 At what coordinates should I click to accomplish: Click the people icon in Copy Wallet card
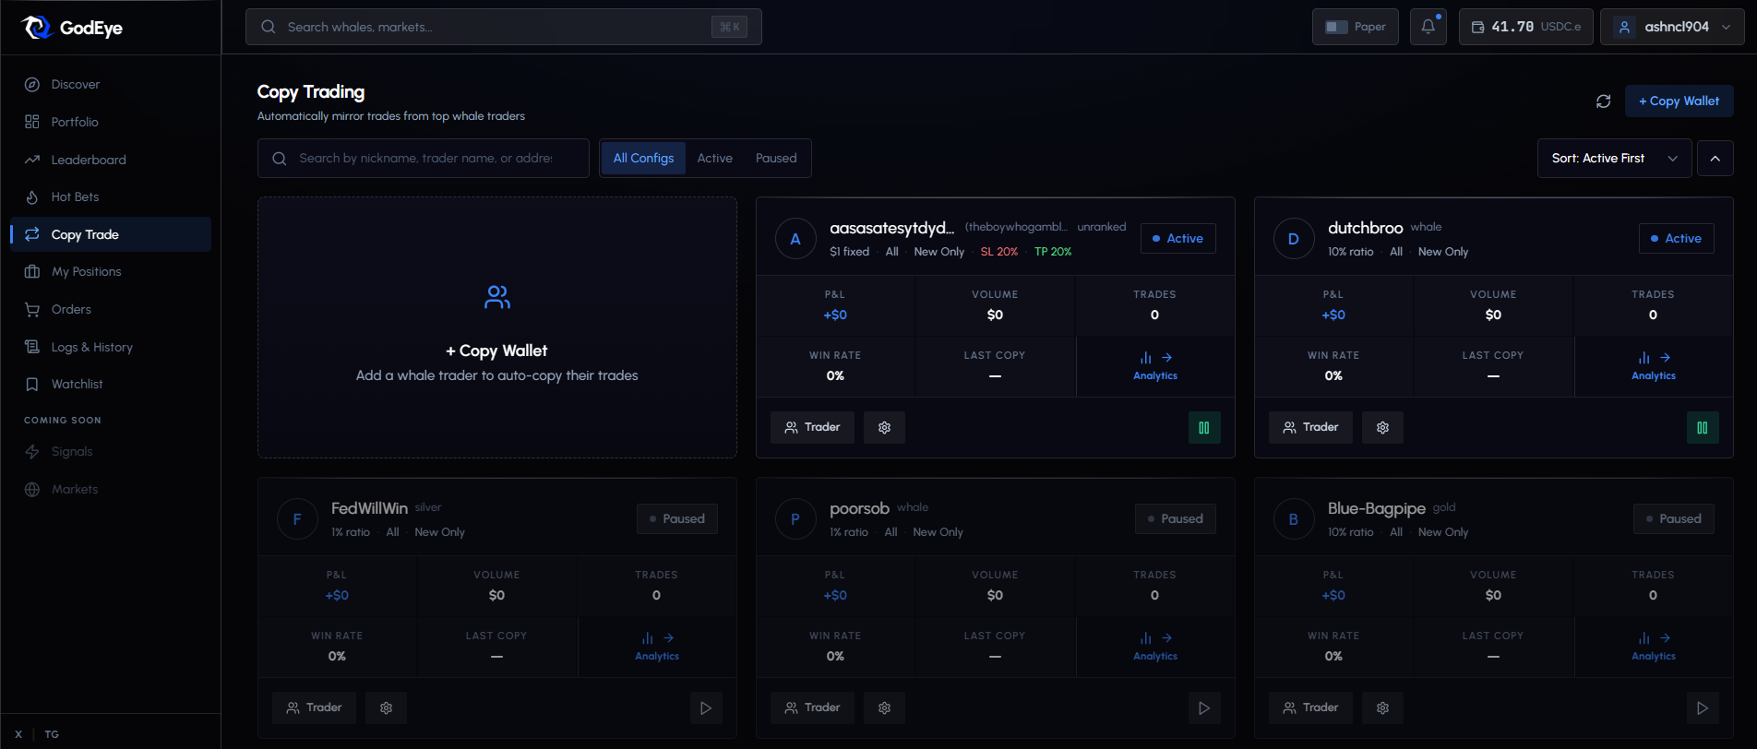[497, 297]
